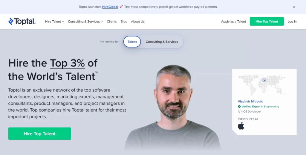Click the rocket emoji in banner
306x155 pixels.
click(x=121, y=7)
